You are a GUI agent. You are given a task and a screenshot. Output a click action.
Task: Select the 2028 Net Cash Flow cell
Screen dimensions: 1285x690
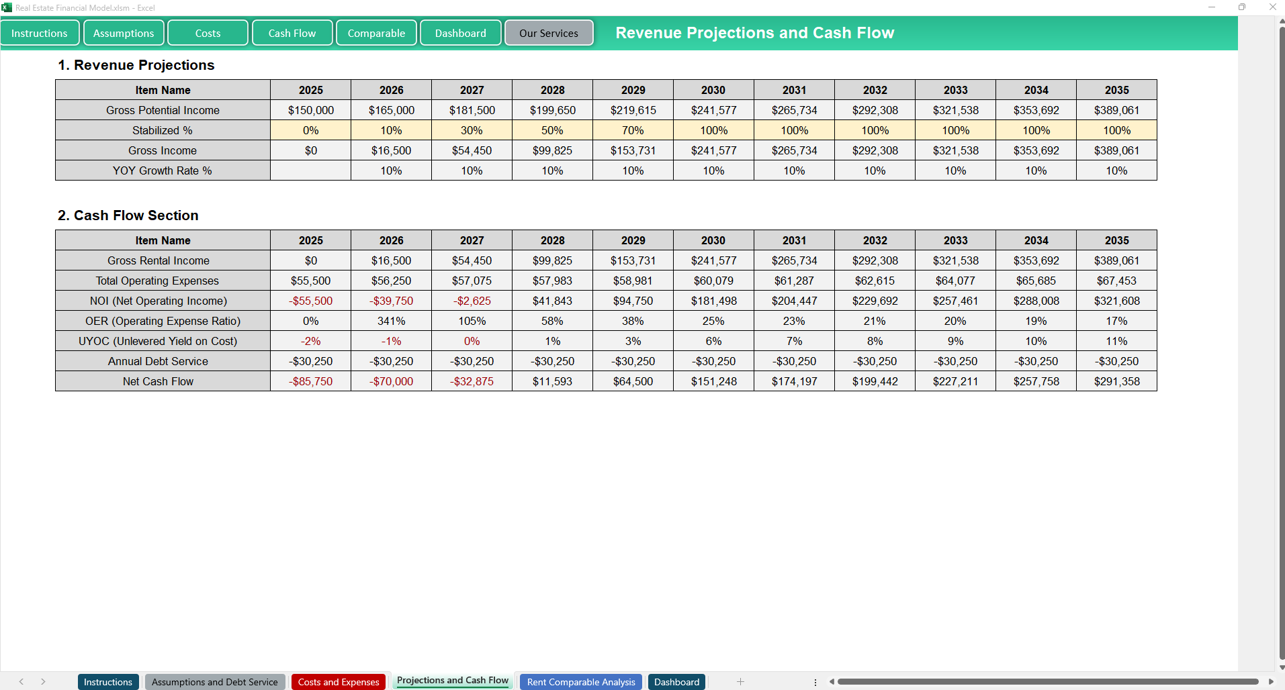[552, 381]
